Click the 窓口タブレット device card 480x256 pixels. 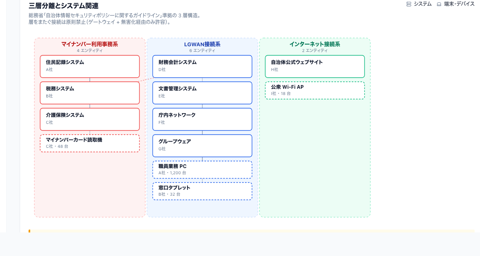click(x=202, y=191)
